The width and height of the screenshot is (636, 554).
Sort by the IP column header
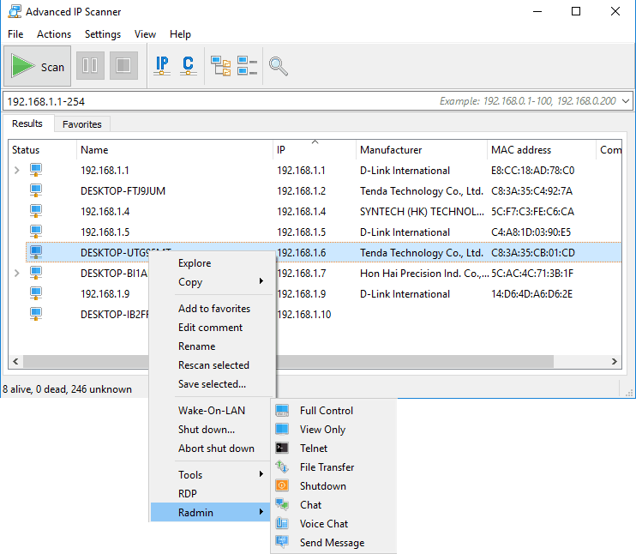click(x=315, y=150)
